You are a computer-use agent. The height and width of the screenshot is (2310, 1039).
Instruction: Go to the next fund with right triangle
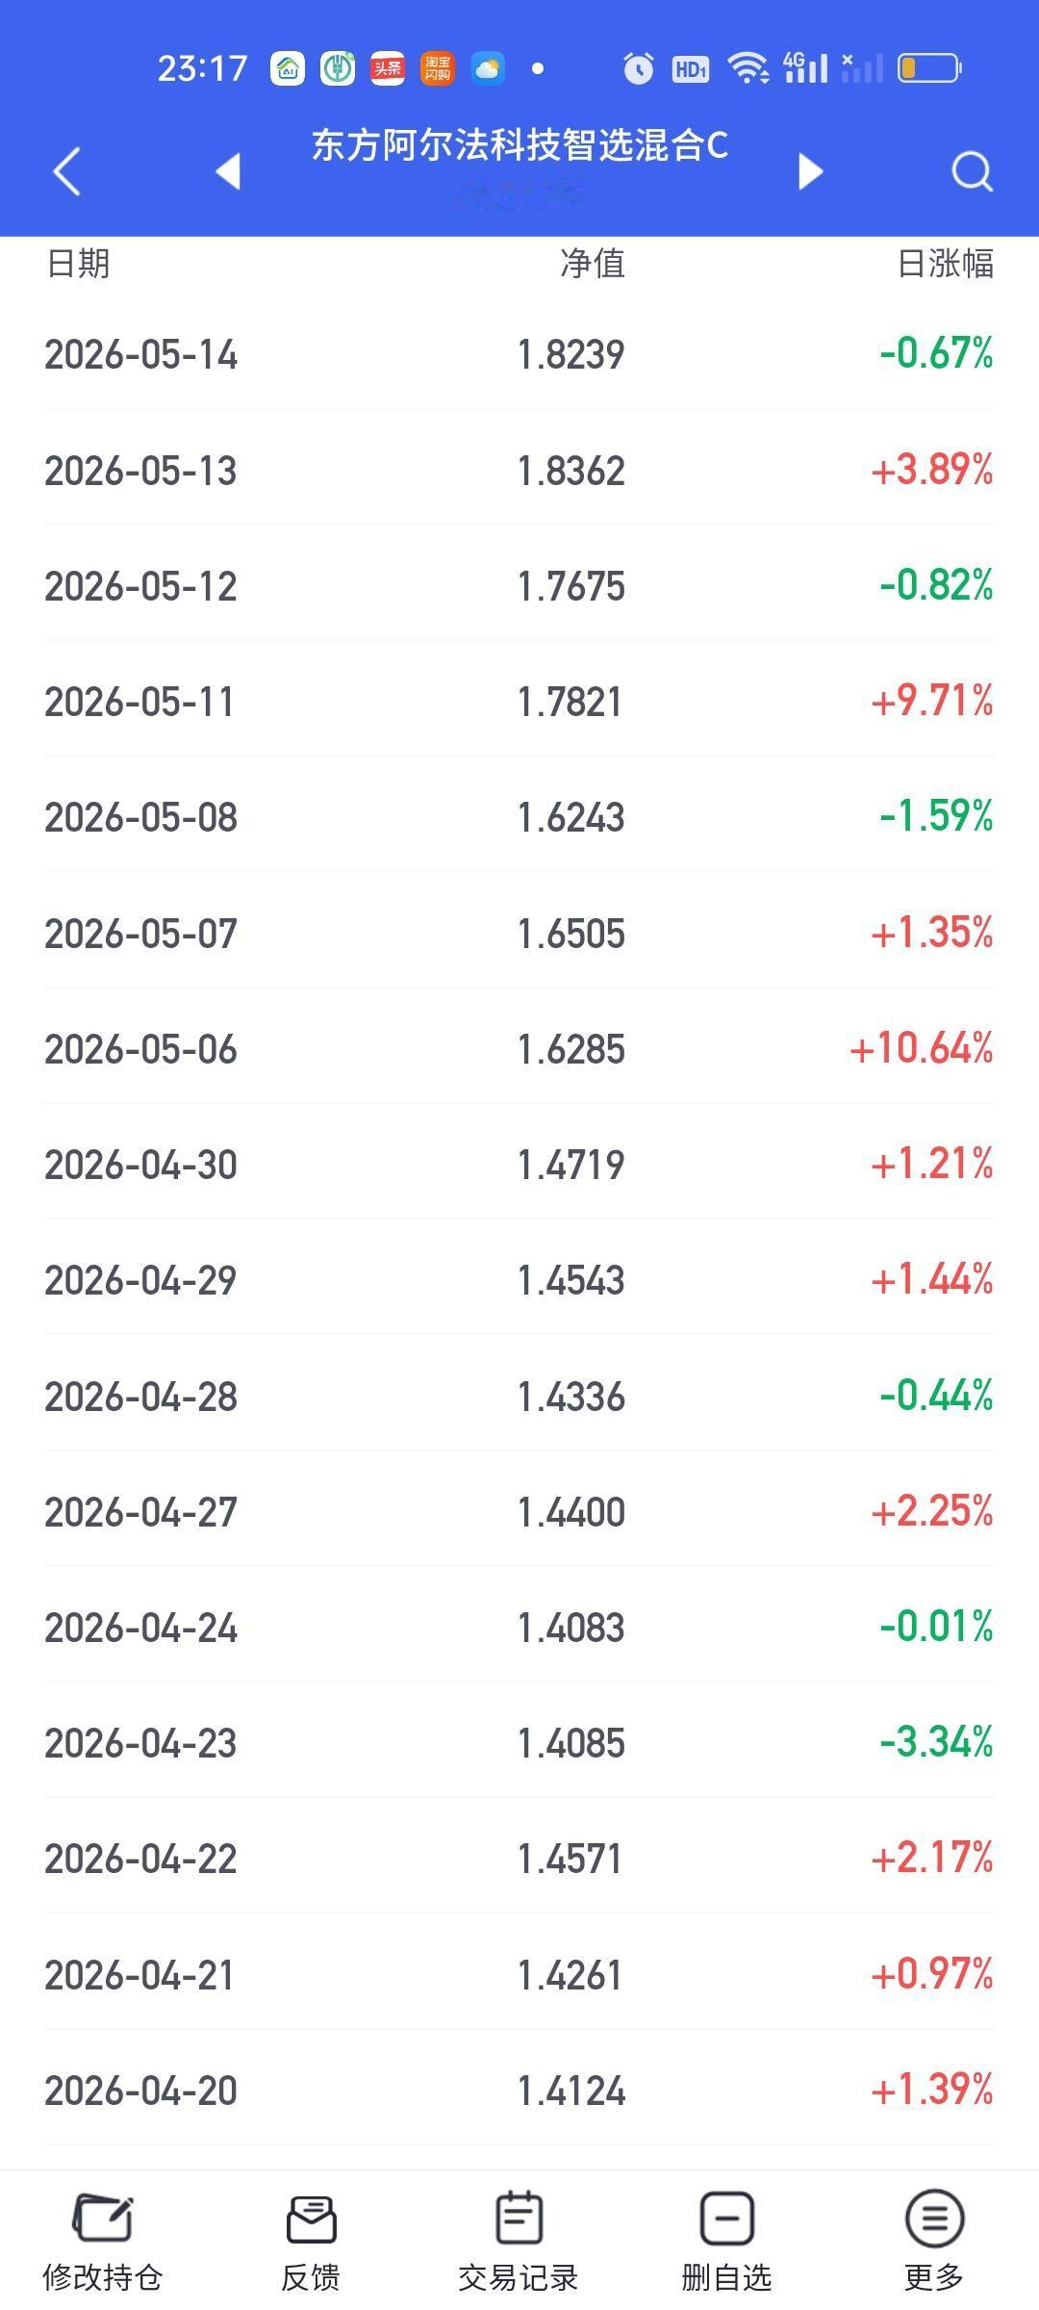(811, 171)
